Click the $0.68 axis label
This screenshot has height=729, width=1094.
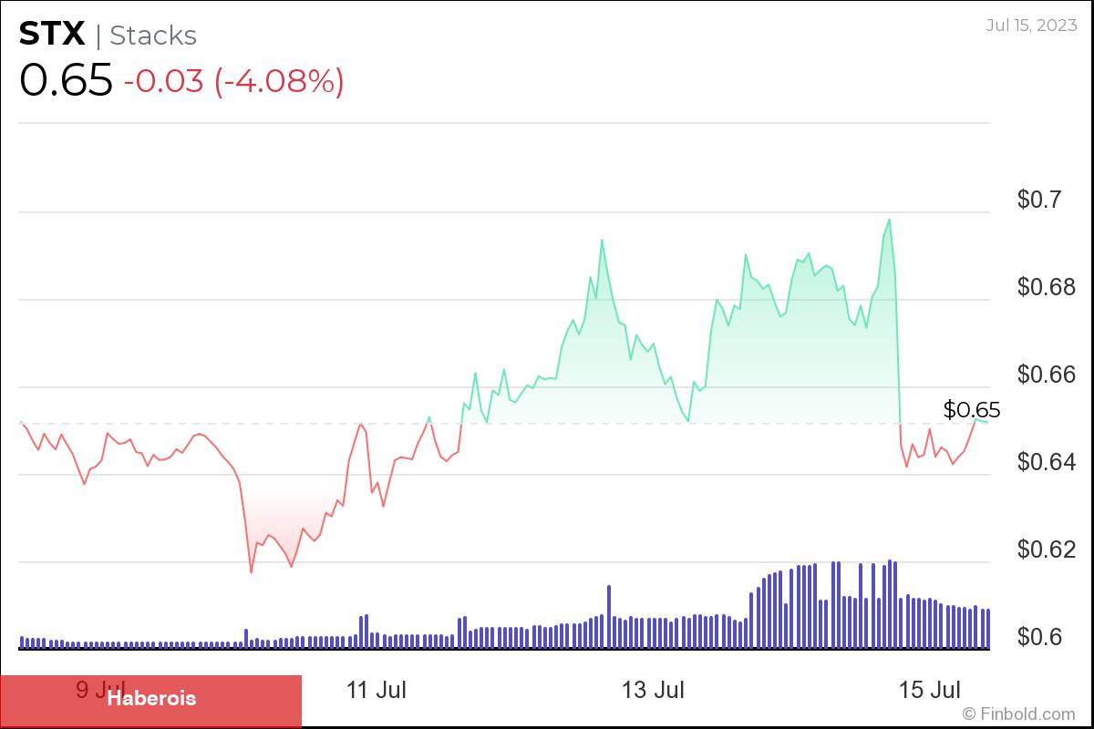(x=1047, y=287)
